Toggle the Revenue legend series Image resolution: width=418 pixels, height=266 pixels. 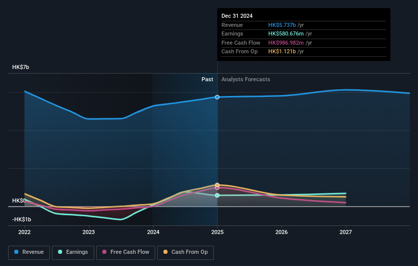click(29, 252)
